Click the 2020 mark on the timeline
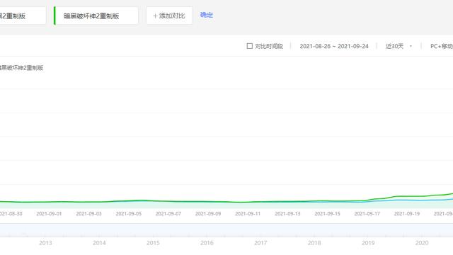 [422, 243]
